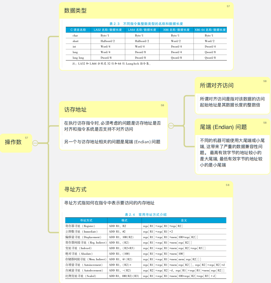This screenshot has height=283, width=271.
Task: Click the 偏移量寻址 (Displacement) row
Action: pyautogui.click(x=146, y=237)
